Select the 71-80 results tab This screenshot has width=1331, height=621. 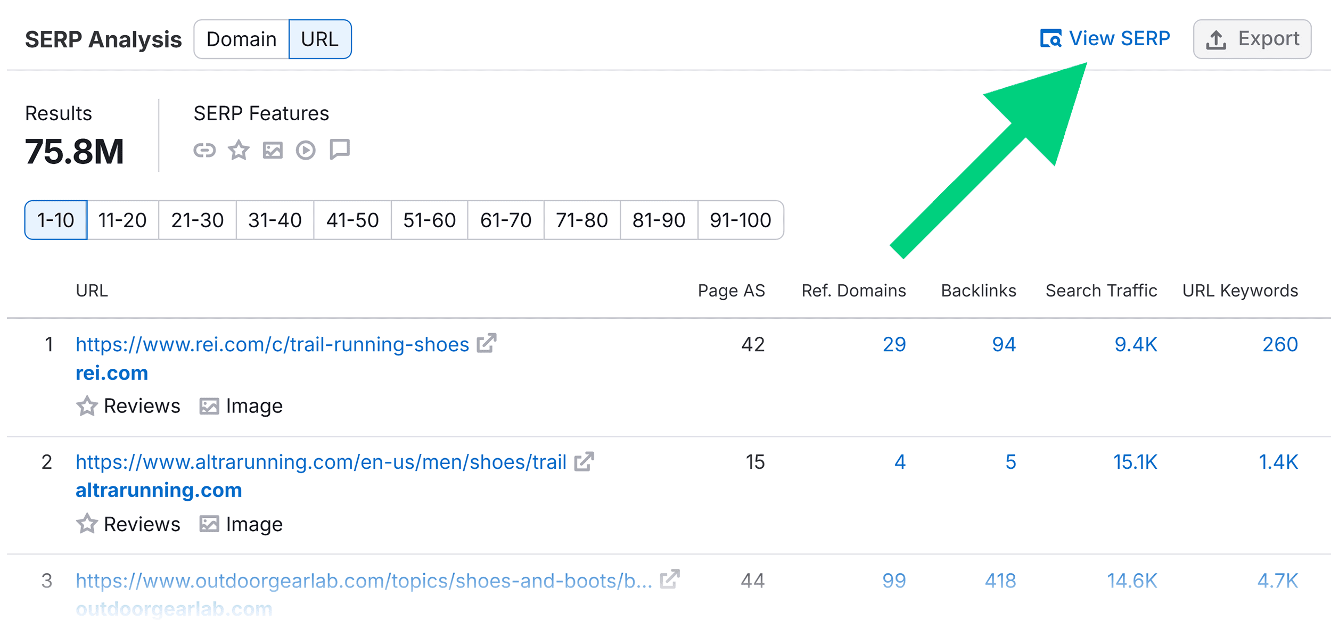[582, 220]
